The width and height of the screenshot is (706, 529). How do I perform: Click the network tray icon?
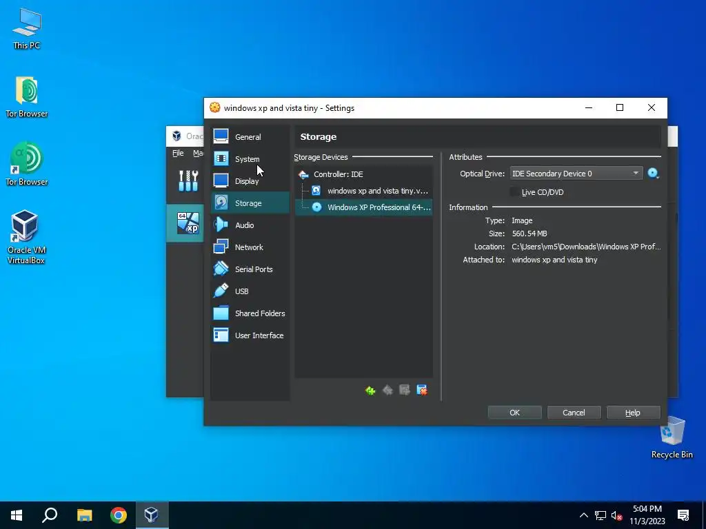pyautogui.click(x=601, y=515)
